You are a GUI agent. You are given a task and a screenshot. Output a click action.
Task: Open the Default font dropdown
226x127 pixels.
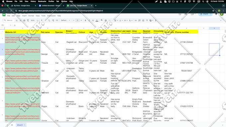[65, 21]
